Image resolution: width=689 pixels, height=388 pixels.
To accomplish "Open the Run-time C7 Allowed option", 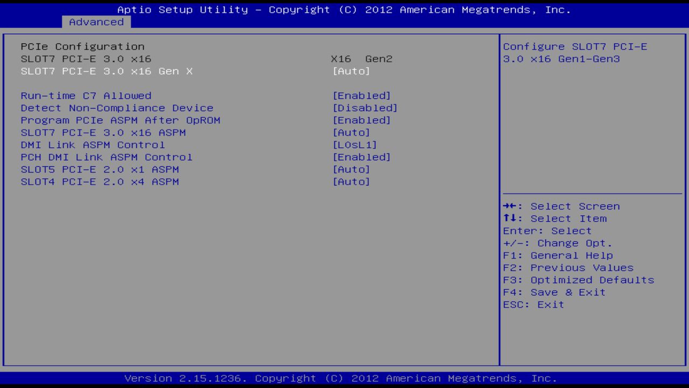I will 86,95.
